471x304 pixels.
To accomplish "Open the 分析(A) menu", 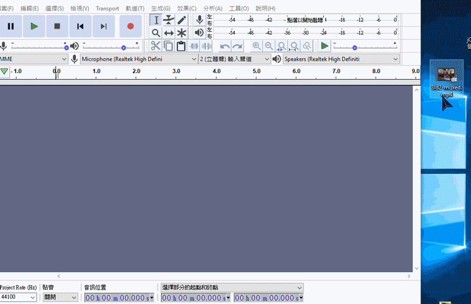I will pyautogui.click(x=213, y=8).
